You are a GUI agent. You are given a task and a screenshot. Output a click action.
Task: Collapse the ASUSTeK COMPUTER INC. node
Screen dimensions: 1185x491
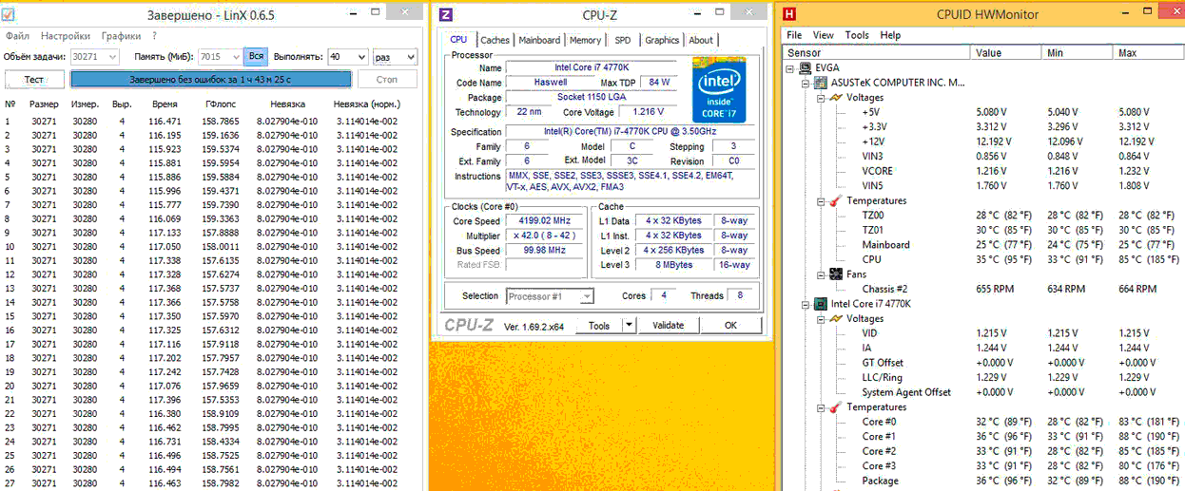point(806,83)
